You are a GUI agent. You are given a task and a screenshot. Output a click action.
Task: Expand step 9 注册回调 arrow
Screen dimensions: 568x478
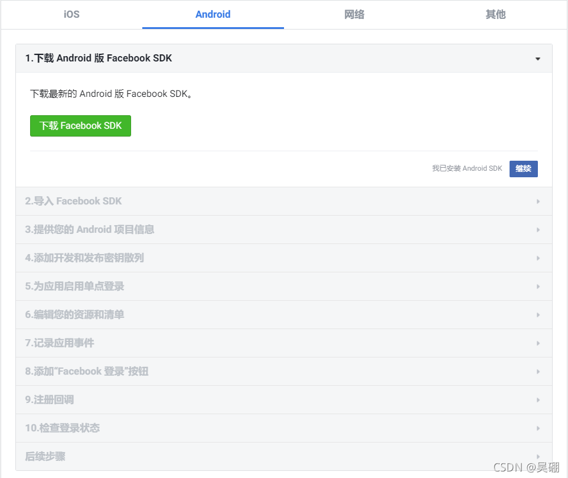[538, 400]
